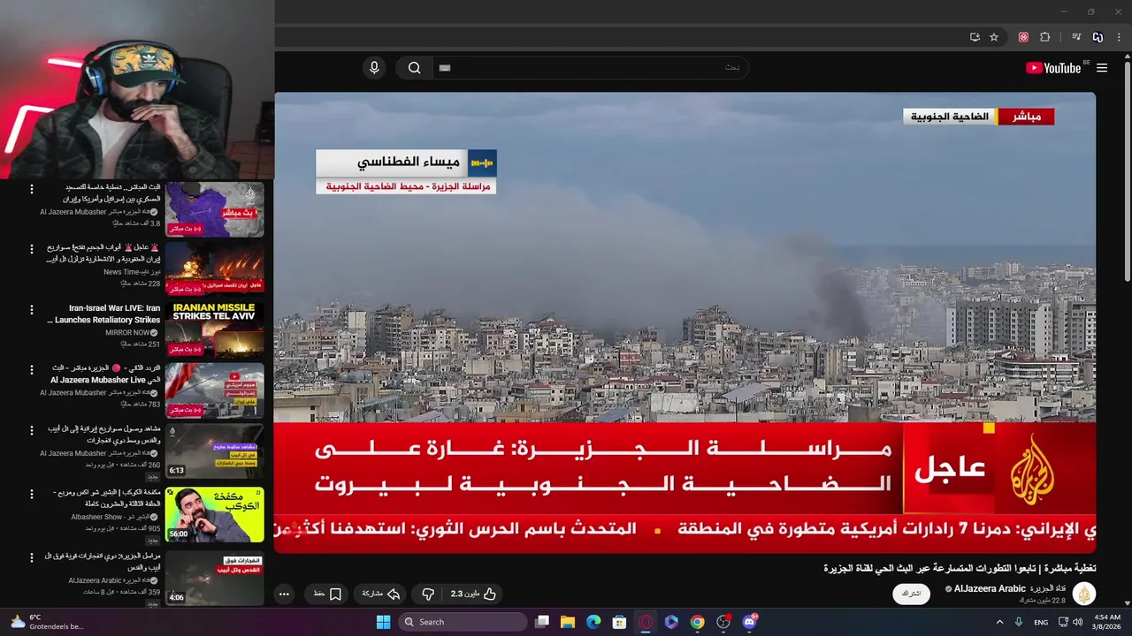Show hidden system tray icons chevron

[1000, 622]
